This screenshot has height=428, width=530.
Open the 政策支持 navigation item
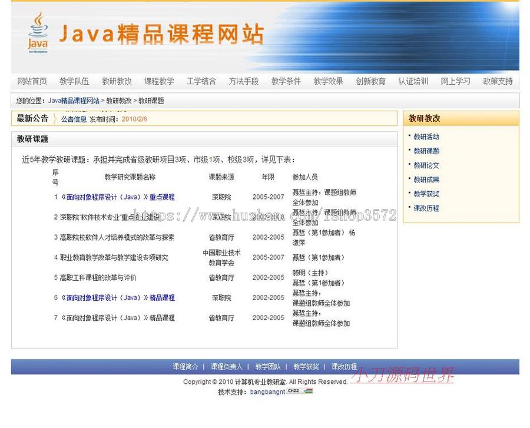click(498, 81)
